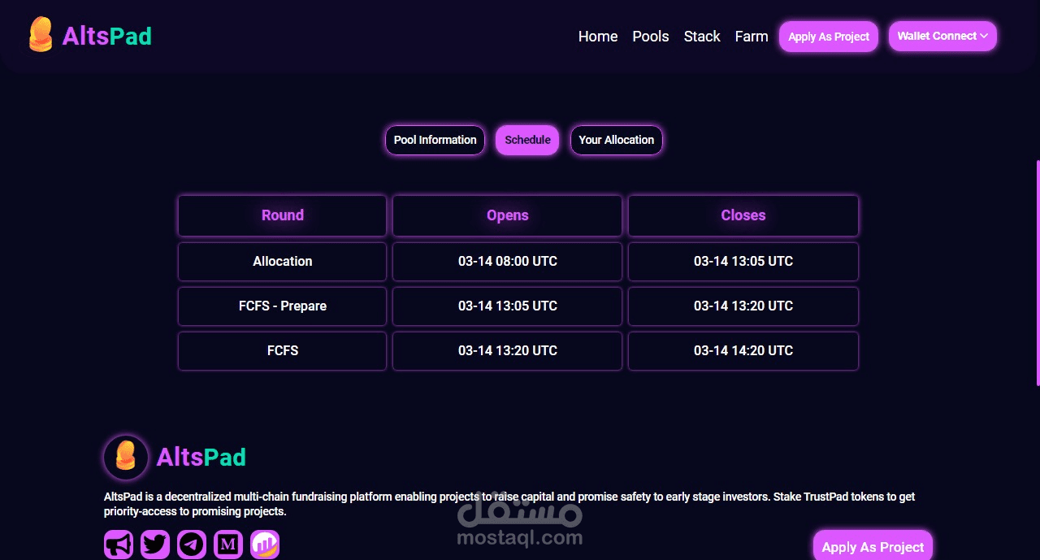Click the Opens column header

coord(508,215)
